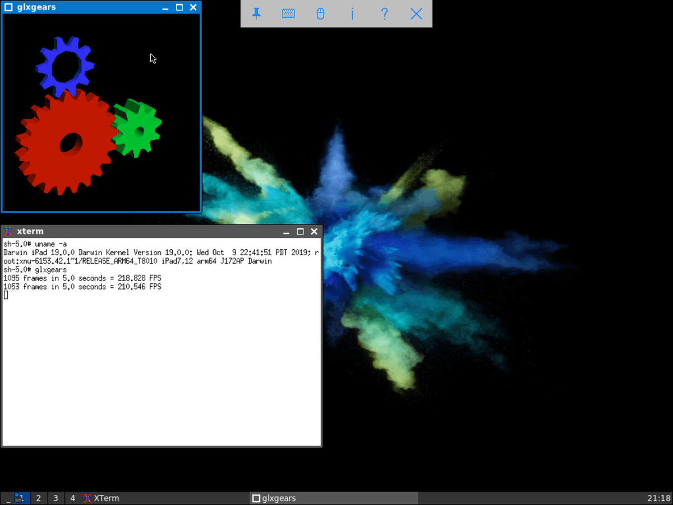Click the terminal prompt cursor in xterm
This screenshot has height=505, width=673.
[5, 294]
